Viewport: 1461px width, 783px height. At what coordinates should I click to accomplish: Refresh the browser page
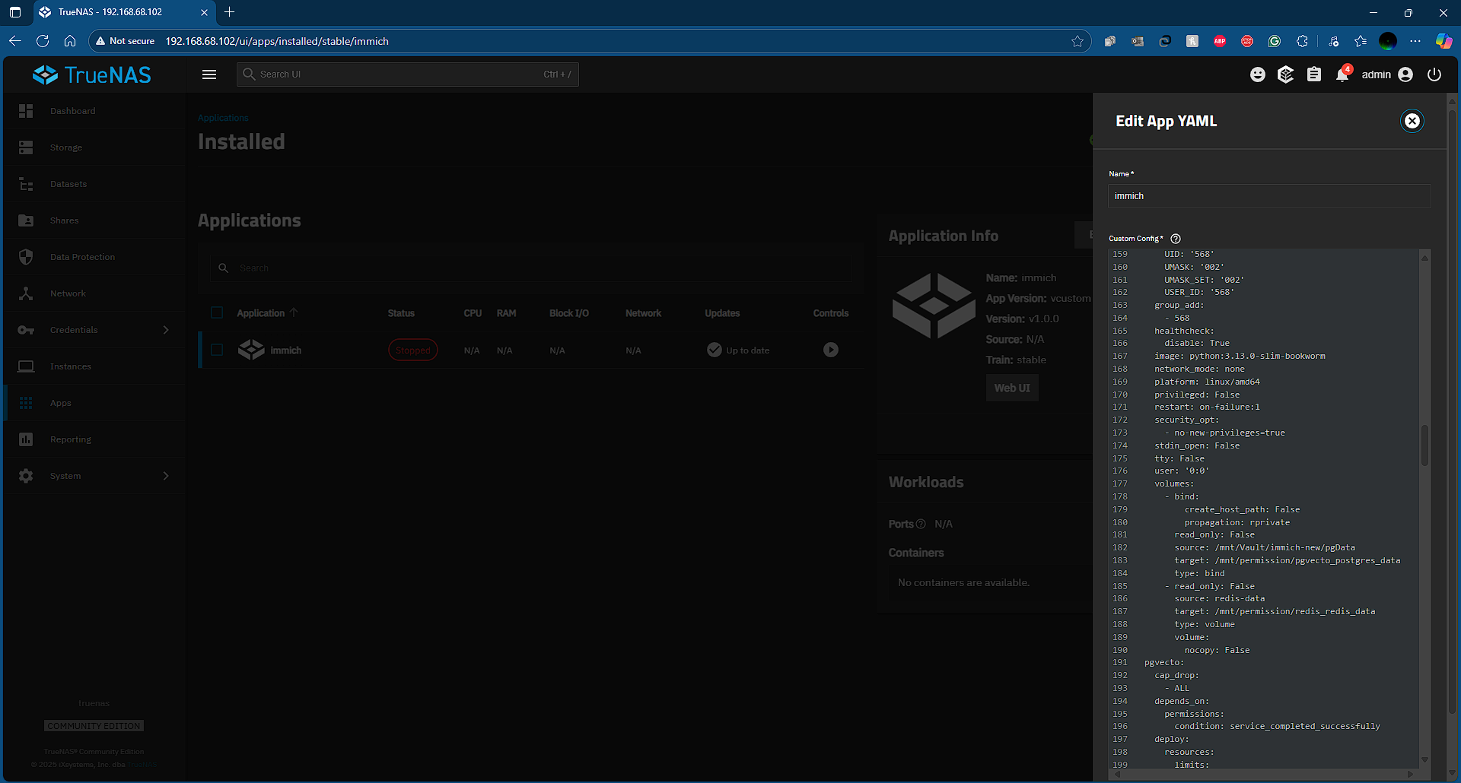43,41
